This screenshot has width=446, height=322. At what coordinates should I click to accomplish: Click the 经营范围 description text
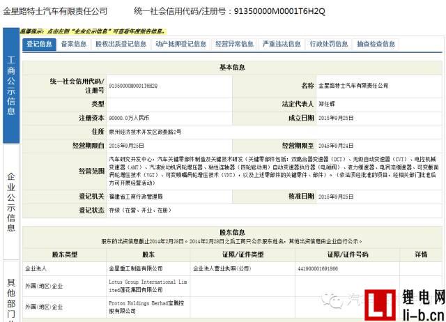tap(274, 171)
